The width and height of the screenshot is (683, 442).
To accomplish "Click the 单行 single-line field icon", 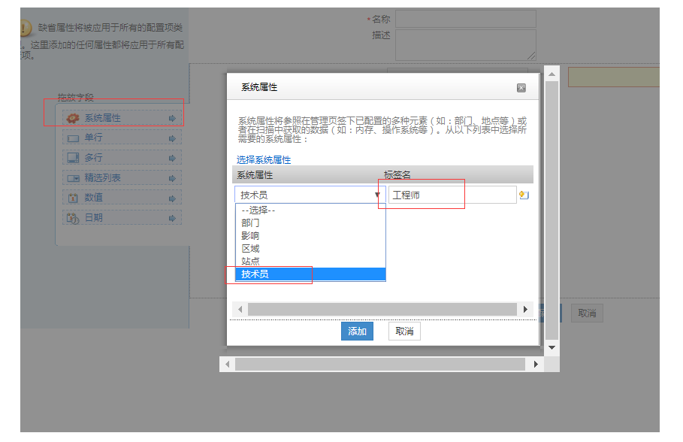I will (73, 138).
